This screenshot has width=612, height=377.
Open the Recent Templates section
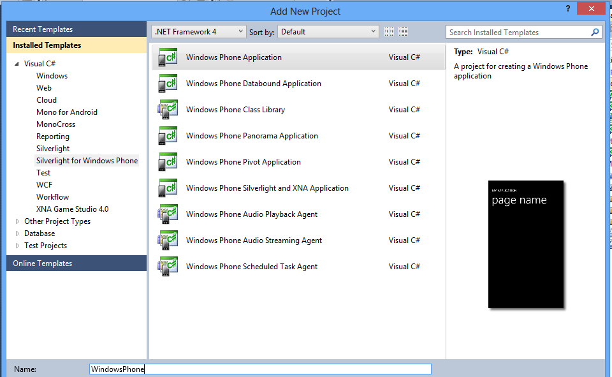(x=76, y=29)
